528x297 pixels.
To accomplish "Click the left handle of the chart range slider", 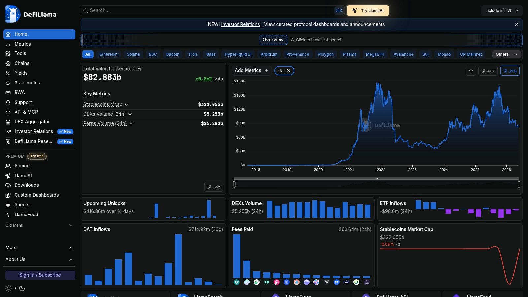I will [234, 184].
